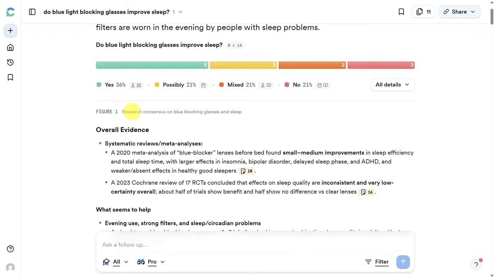Click the Consensus logo

(10, 12)
